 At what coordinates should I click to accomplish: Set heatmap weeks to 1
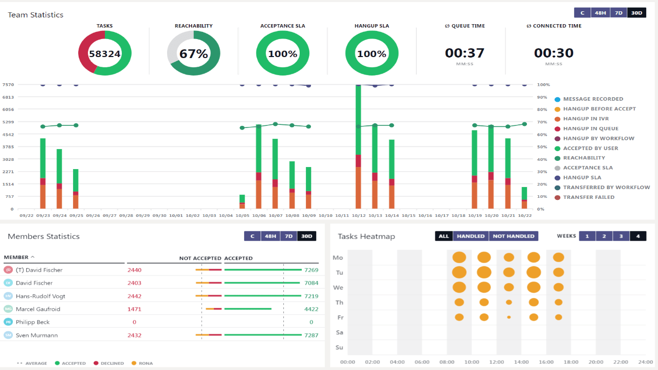587,236
